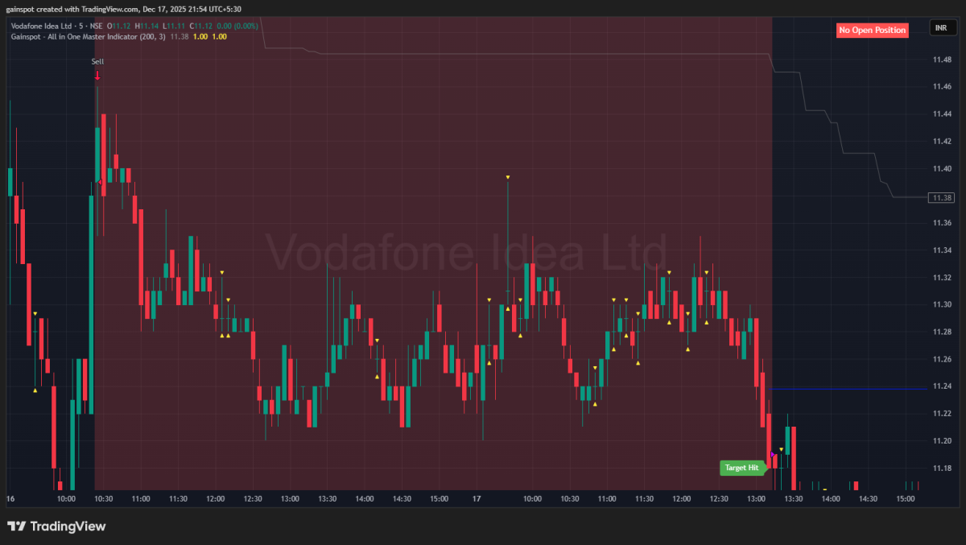The image size is (966, 545).
Task: Click the 11.48 price axis label
Action: click(942, 60)
